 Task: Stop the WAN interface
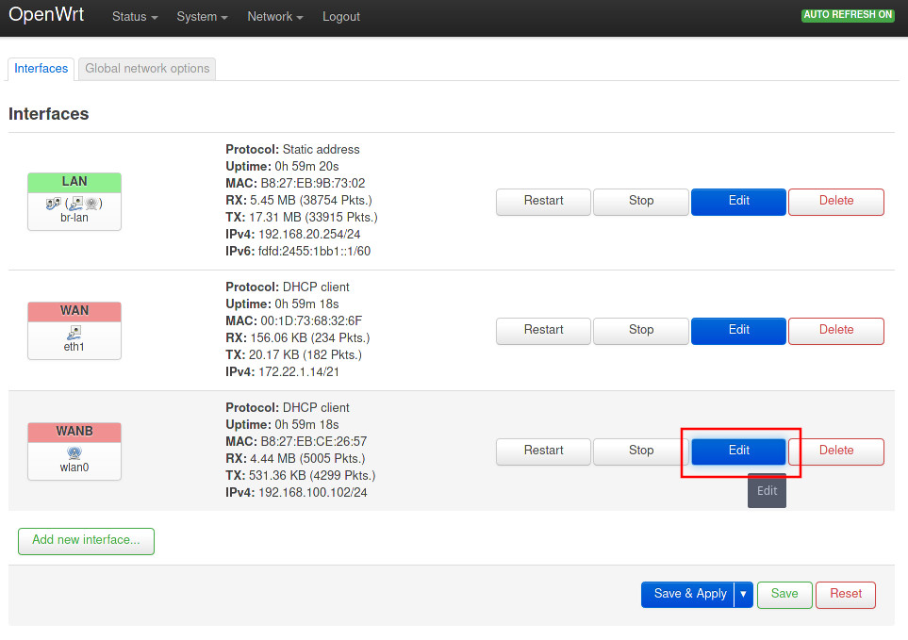pyautogui.click(x=641, y=331)
